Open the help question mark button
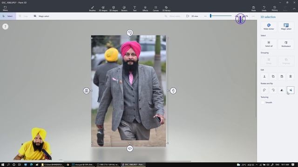This screenshot has width=298, height=167. pos(5,26)
